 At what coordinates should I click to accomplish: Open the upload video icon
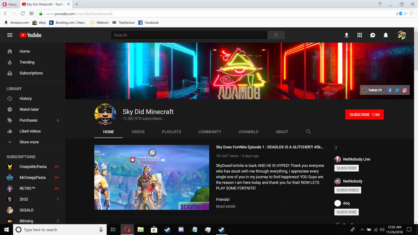[x=347, y=35]
